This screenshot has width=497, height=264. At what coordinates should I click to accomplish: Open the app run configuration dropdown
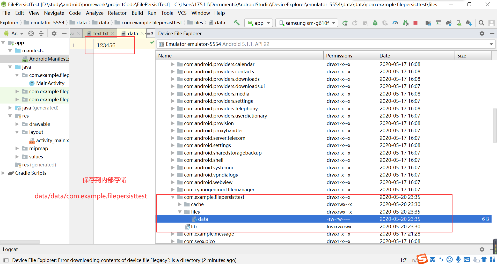pyautogui.click(x=259, y=23)
